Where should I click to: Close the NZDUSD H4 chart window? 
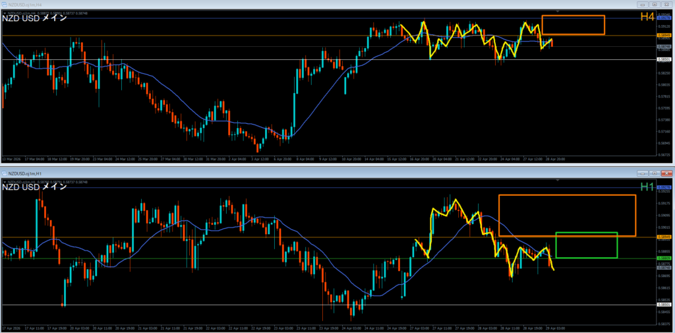[x=666, y=5]
